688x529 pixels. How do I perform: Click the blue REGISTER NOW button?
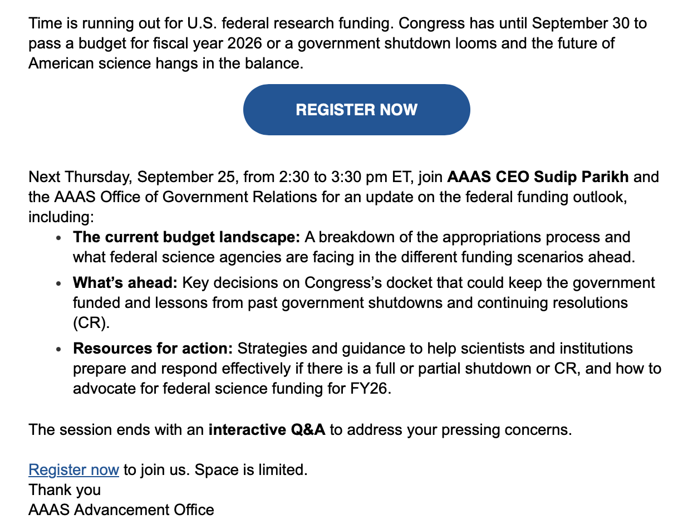click(356, 110)
